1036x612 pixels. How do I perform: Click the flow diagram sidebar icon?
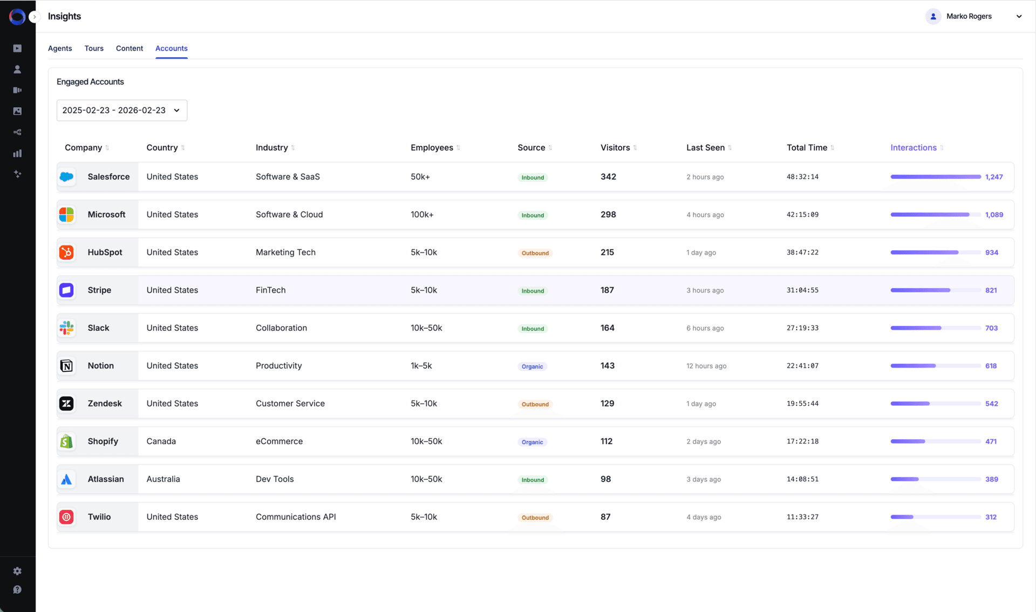[x=17, y=132]
